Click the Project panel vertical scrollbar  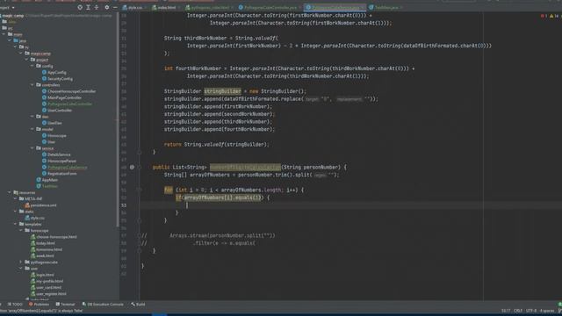[117, 120]
